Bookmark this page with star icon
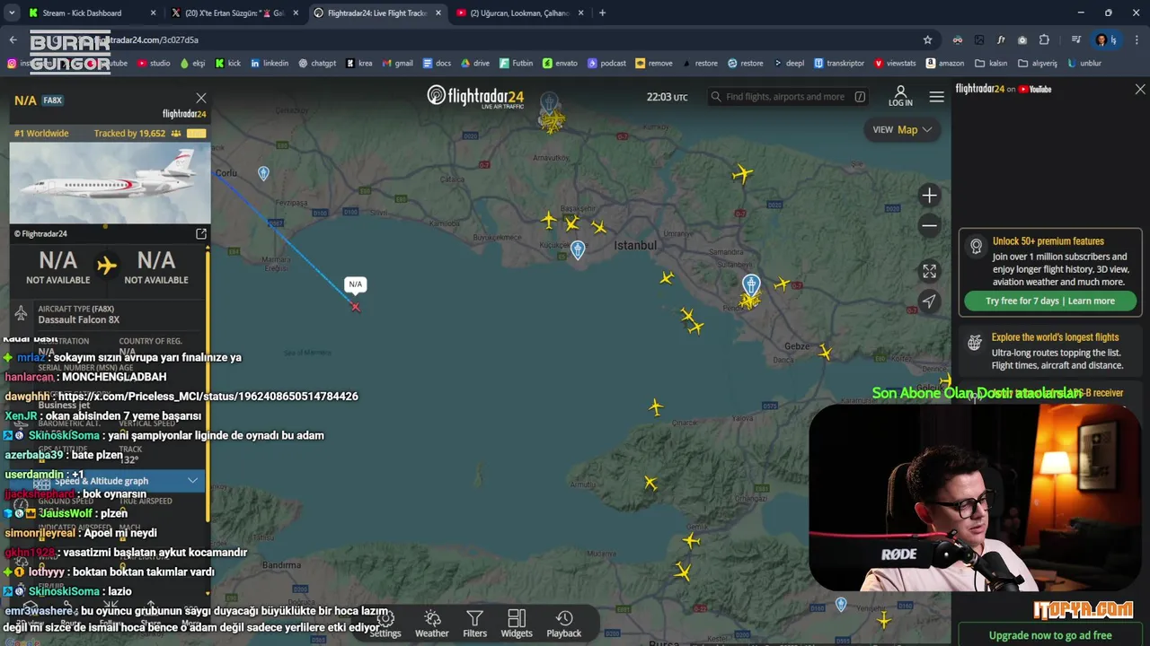 [928, 39]
